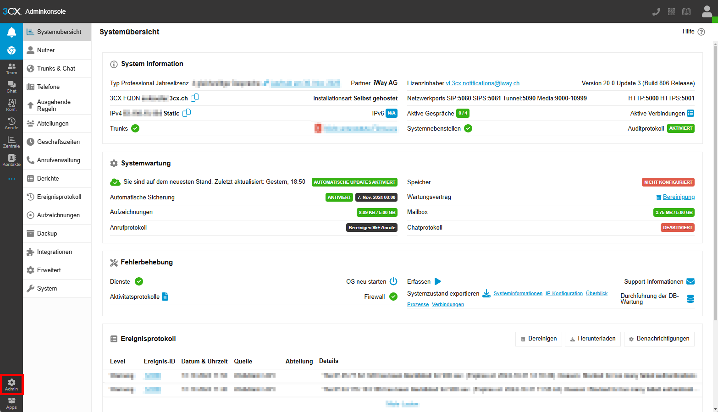Run DB-Wartung database icon
The width and height of the screenshot is (718, 412).
[690, 299]
